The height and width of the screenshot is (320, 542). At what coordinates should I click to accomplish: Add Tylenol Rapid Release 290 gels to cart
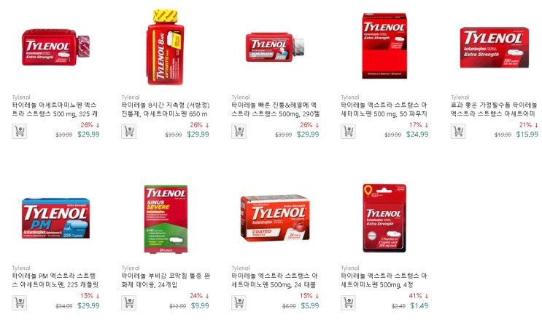(239, 132)
